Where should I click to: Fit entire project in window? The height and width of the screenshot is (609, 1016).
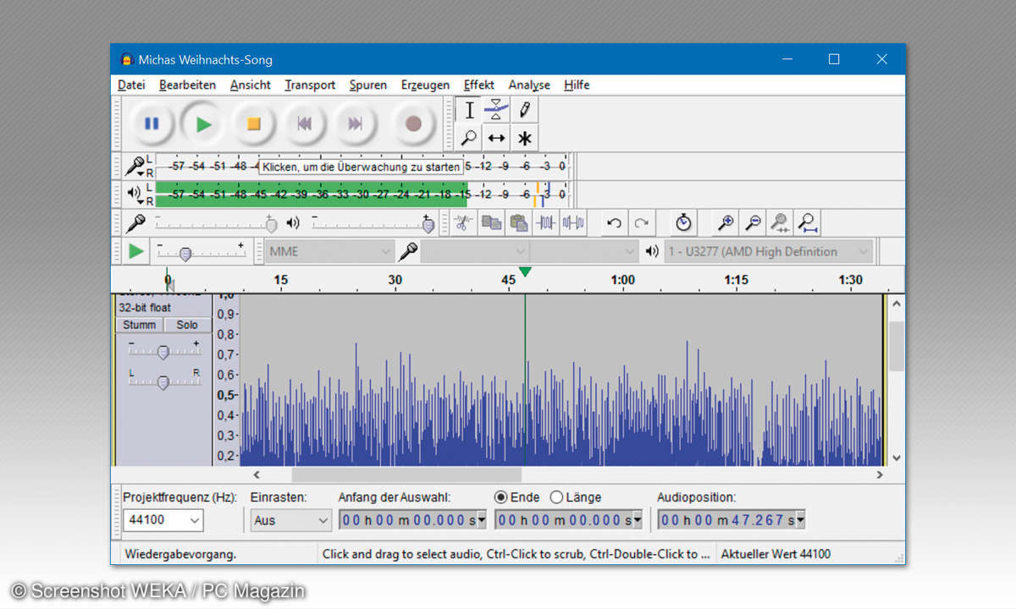click(x=808, y=223)
